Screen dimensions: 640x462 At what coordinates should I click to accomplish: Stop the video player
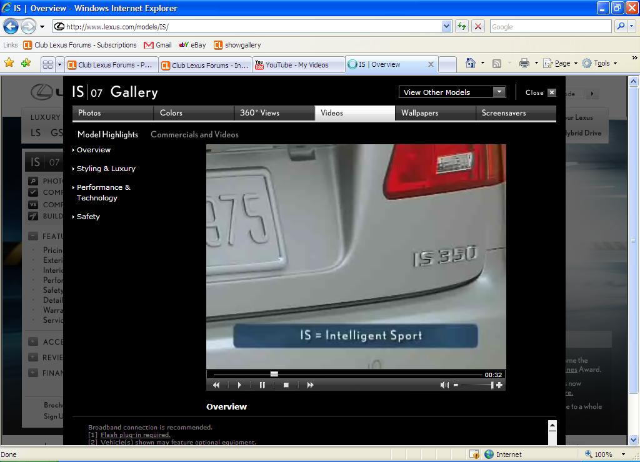[x=286, y=385]
